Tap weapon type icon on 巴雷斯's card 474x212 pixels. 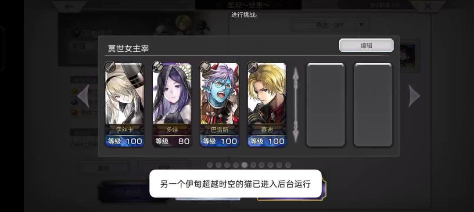(205, 67)
